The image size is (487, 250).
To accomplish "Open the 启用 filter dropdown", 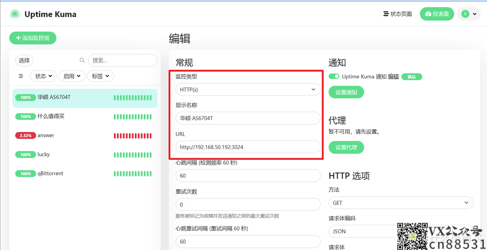I will [x=72, y=76].
